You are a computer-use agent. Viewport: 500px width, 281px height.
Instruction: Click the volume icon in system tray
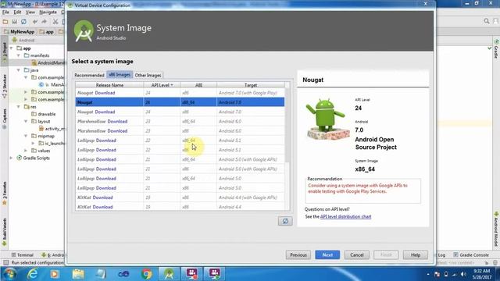click(463, 274)
